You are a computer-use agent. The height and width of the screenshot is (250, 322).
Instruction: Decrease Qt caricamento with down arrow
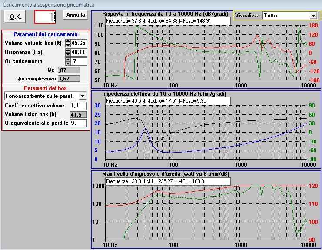click(x=68, y=63)
